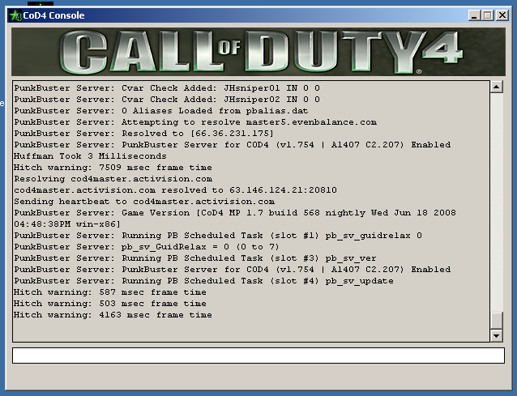Click the 'CoD4 Console' title text
517x396 pixels.
(x=53, y=15)
